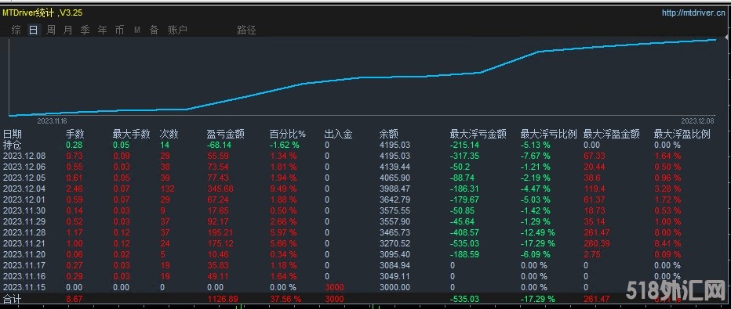Click the 最大浮盈金额 column header

point(611,135)
